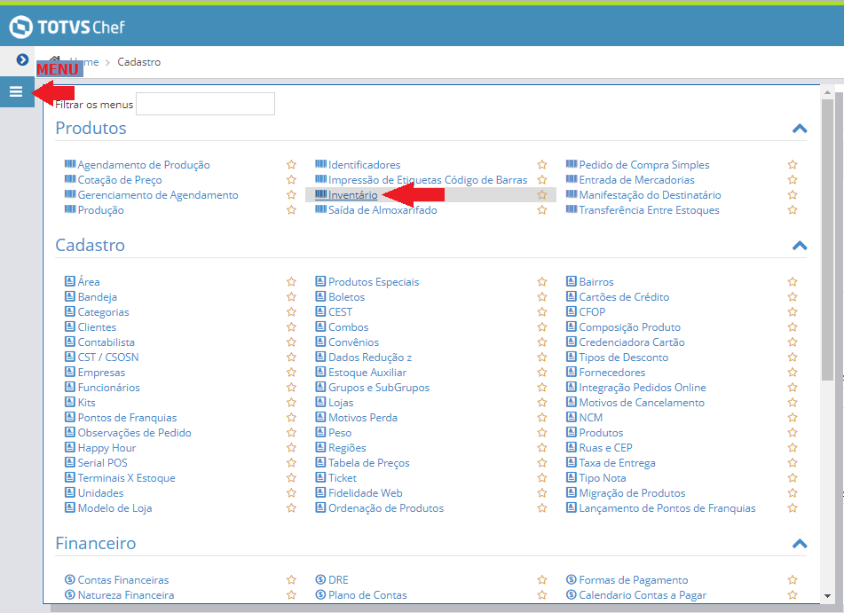Collapse the Financeiro section chevron
The width and height of the screenshot is (844, 613).
coord(800,544)
